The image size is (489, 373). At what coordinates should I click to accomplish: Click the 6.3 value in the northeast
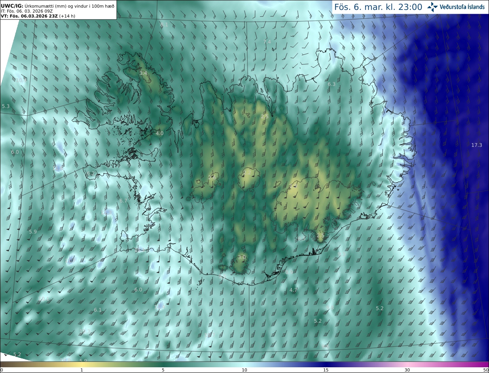(x=332, y=84)
